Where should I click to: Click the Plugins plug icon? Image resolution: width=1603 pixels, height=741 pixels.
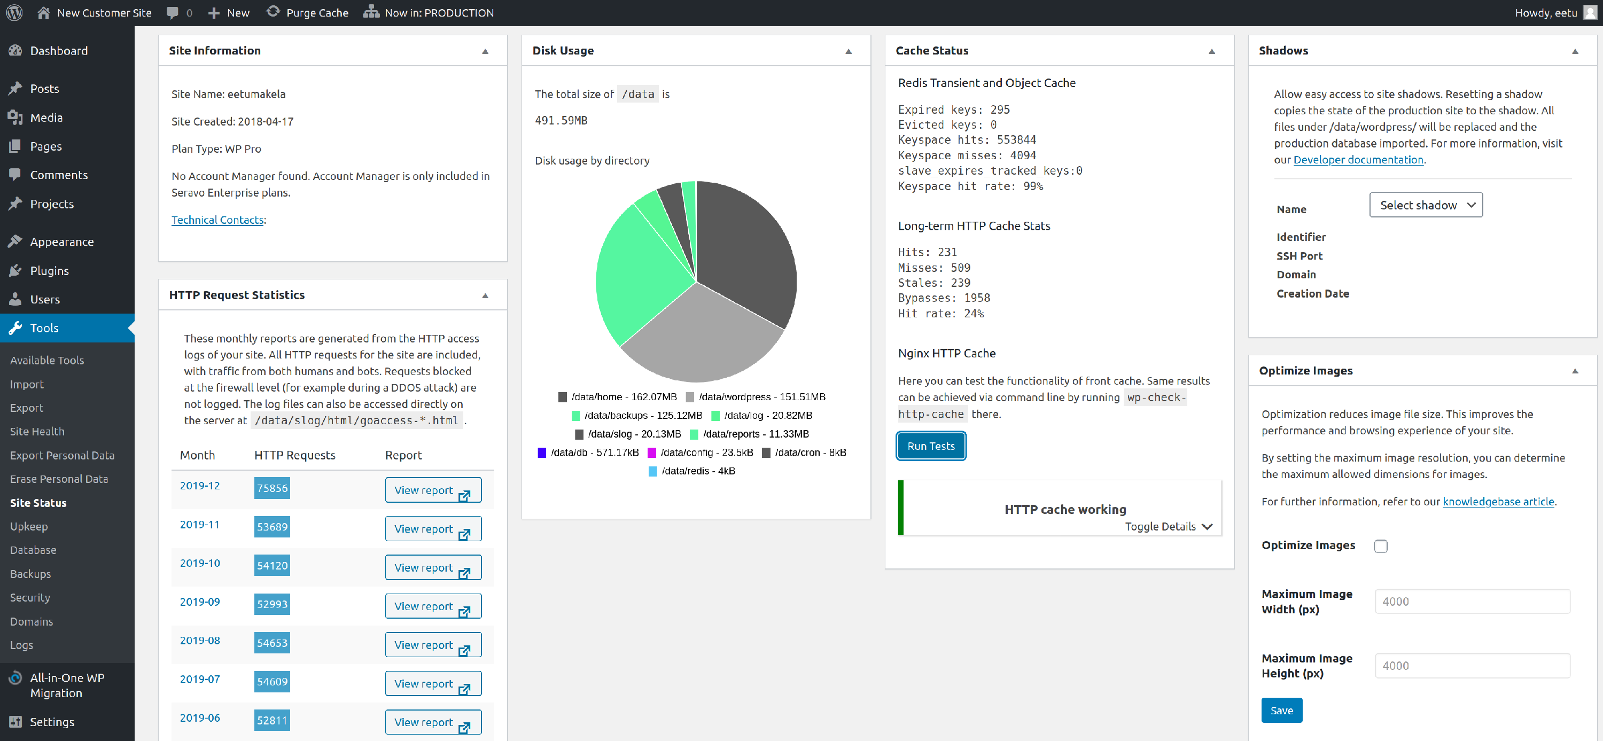[15, 270]
